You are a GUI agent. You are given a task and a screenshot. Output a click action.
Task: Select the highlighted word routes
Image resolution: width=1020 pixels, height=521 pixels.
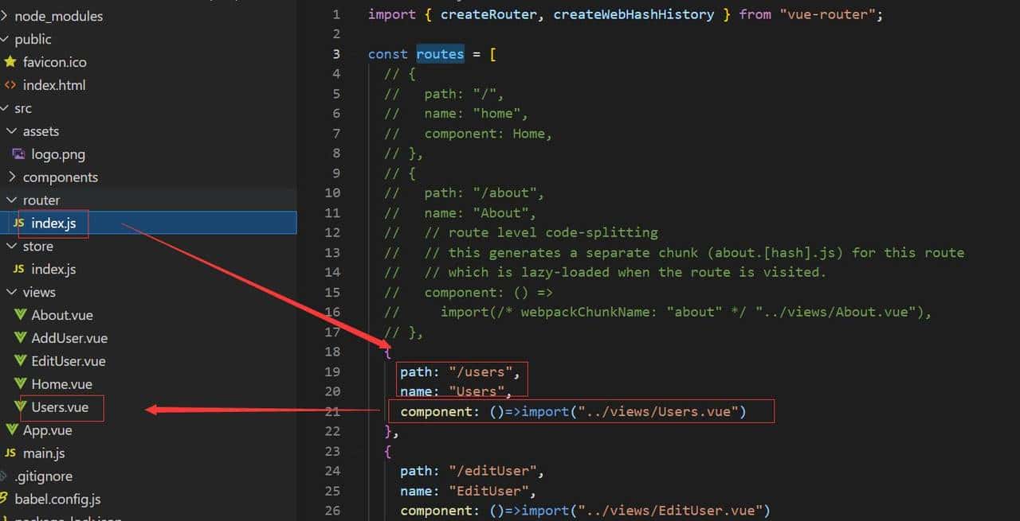click(440, 53)
